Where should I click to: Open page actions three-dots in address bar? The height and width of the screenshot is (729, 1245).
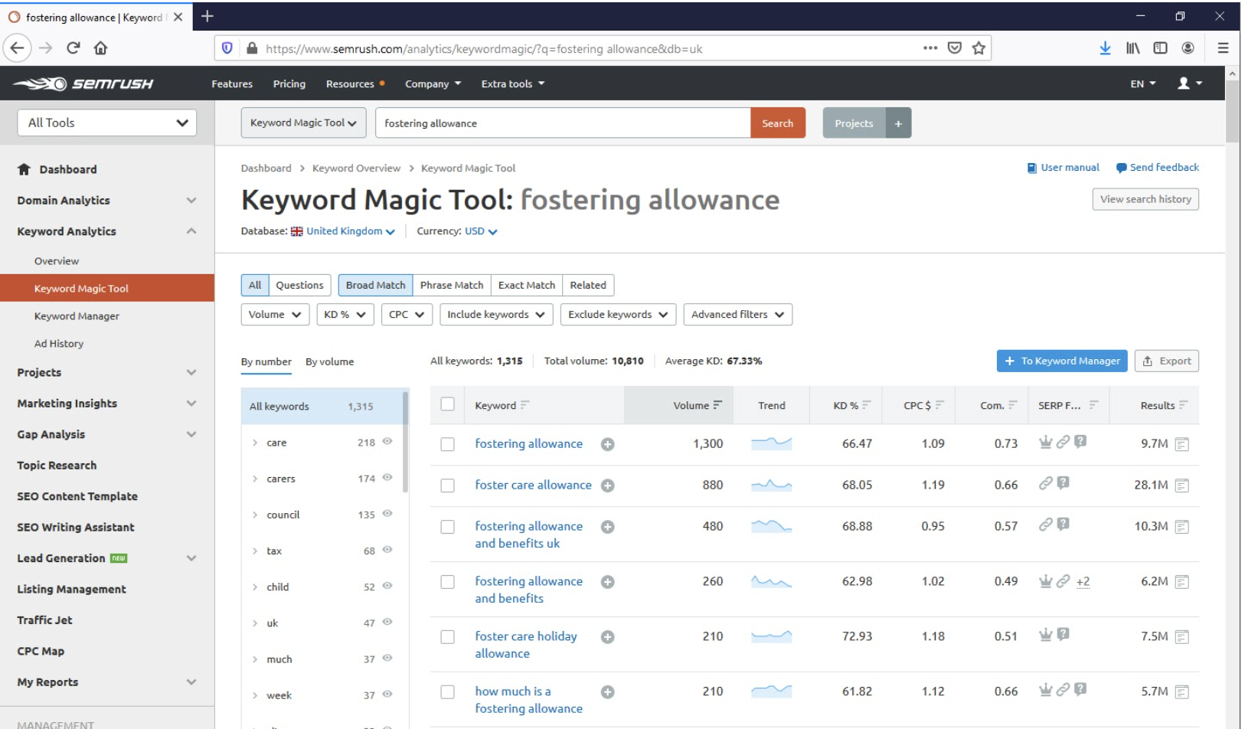click(930, 48)
